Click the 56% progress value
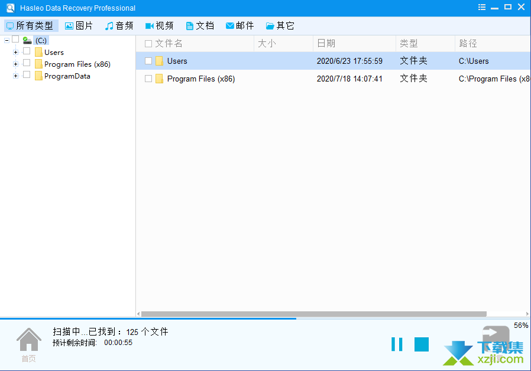 (x=521, y=326)
